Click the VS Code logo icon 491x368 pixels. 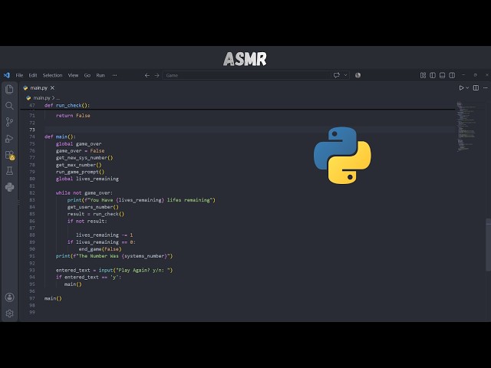7,75
